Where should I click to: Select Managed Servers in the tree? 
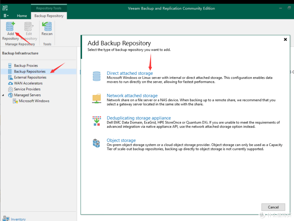27,95
